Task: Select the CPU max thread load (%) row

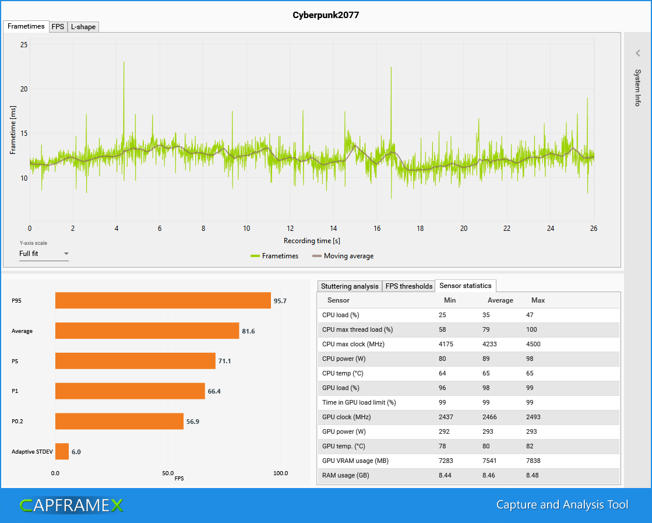Action: pos(468,329)
